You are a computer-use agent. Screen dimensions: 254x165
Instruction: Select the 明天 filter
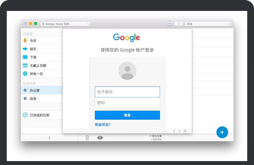coord(42,49)
